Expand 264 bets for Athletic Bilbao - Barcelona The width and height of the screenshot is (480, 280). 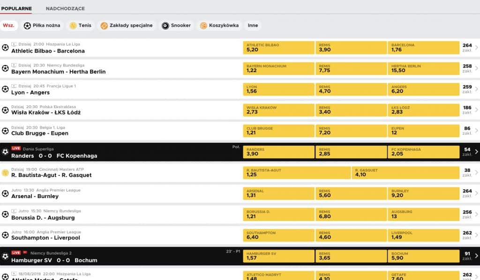pos(470,48)
